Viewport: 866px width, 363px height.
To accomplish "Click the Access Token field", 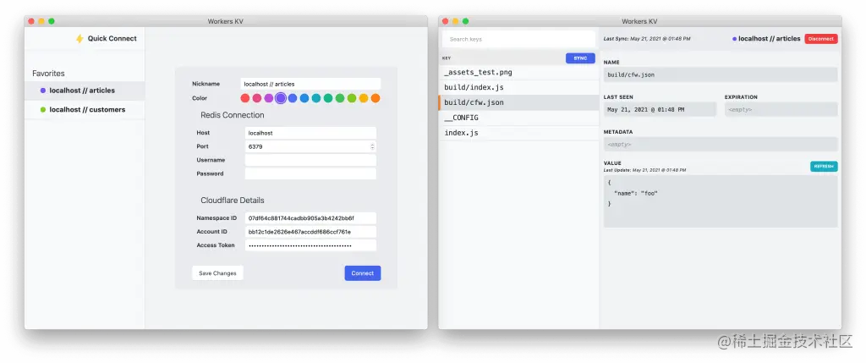I will point(310,245).
